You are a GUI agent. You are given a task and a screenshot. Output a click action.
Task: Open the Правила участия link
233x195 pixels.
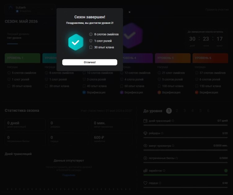pyautogui.click(x=217, y=10)
